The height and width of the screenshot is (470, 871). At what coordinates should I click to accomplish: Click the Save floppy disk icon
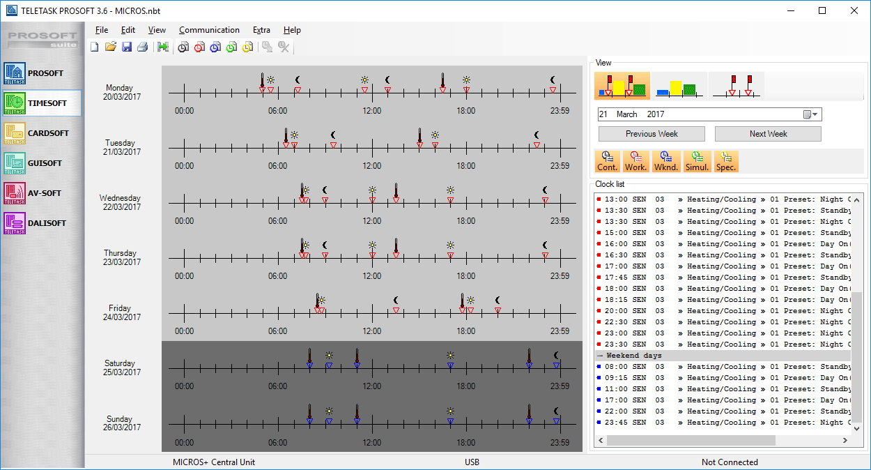point(127,47)
